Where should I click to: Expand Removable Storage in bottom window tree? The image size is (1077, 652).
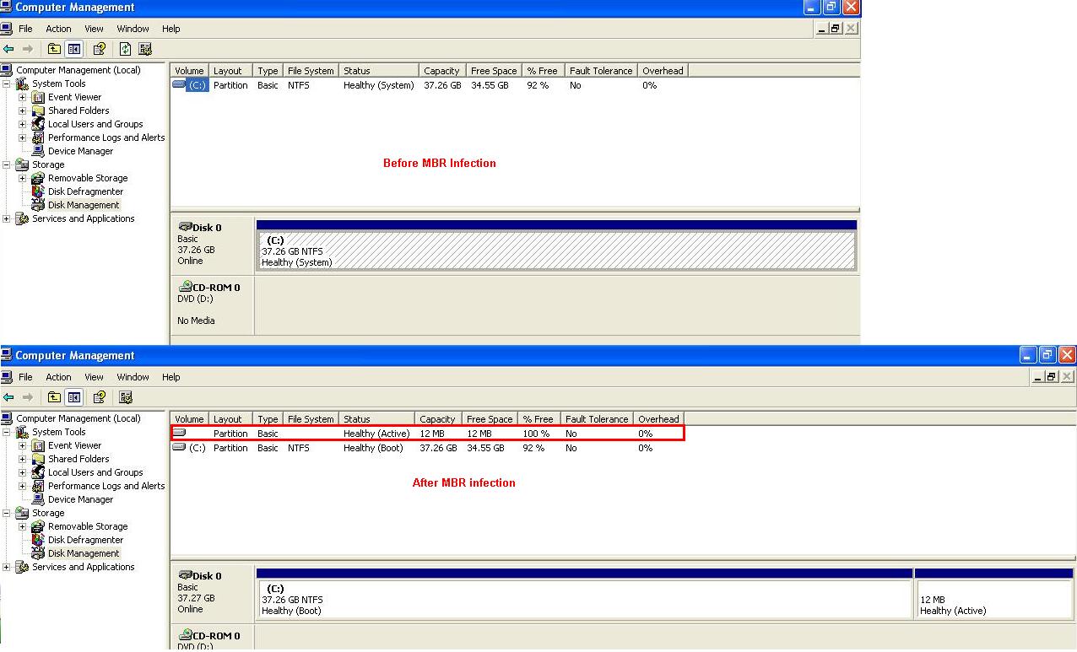point(23,526)
